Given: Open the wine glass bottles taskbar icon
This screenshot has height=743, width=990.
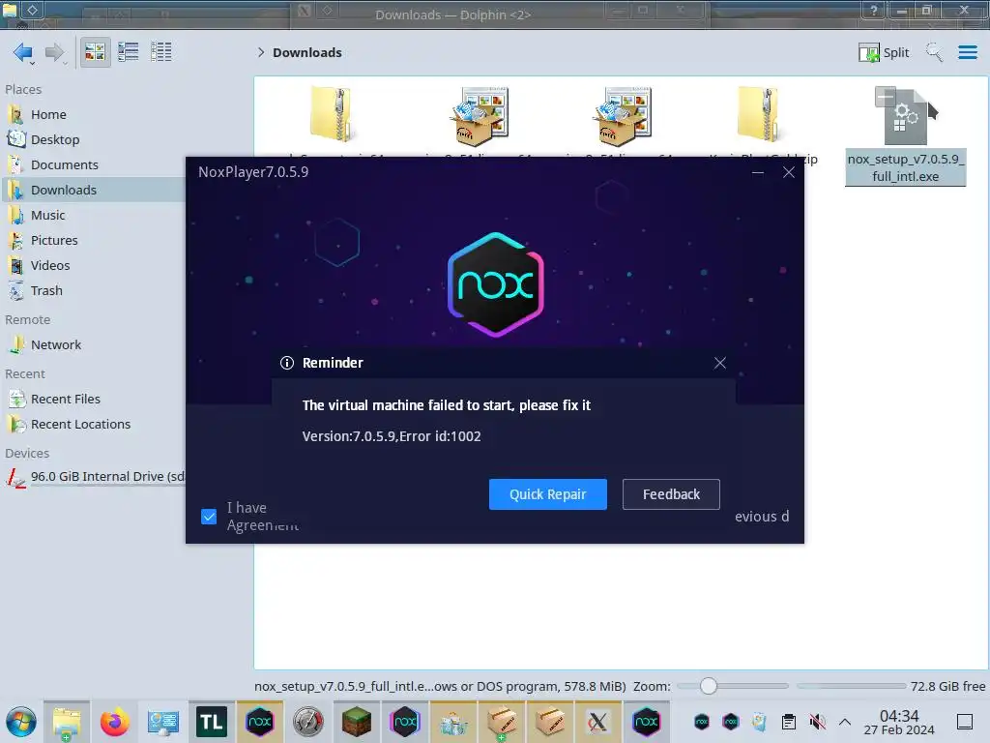Looking at the screenshot, I should 453,722.
